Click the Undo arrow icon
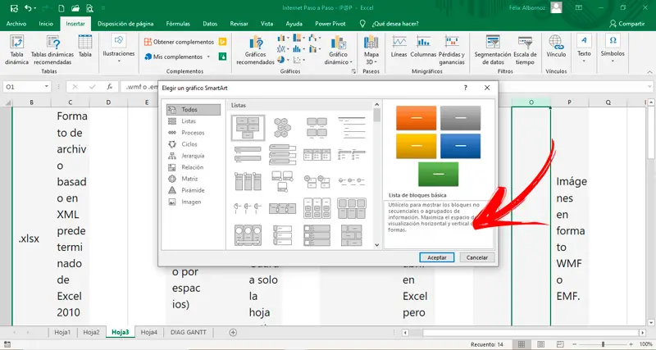The image size is (656, 350). [28, 8]
